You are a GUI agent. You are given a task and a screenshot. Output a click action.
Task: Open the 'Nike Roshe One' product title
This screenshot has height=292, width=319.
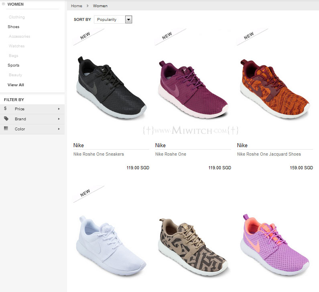pyautogui.click(x=171, y=154)
